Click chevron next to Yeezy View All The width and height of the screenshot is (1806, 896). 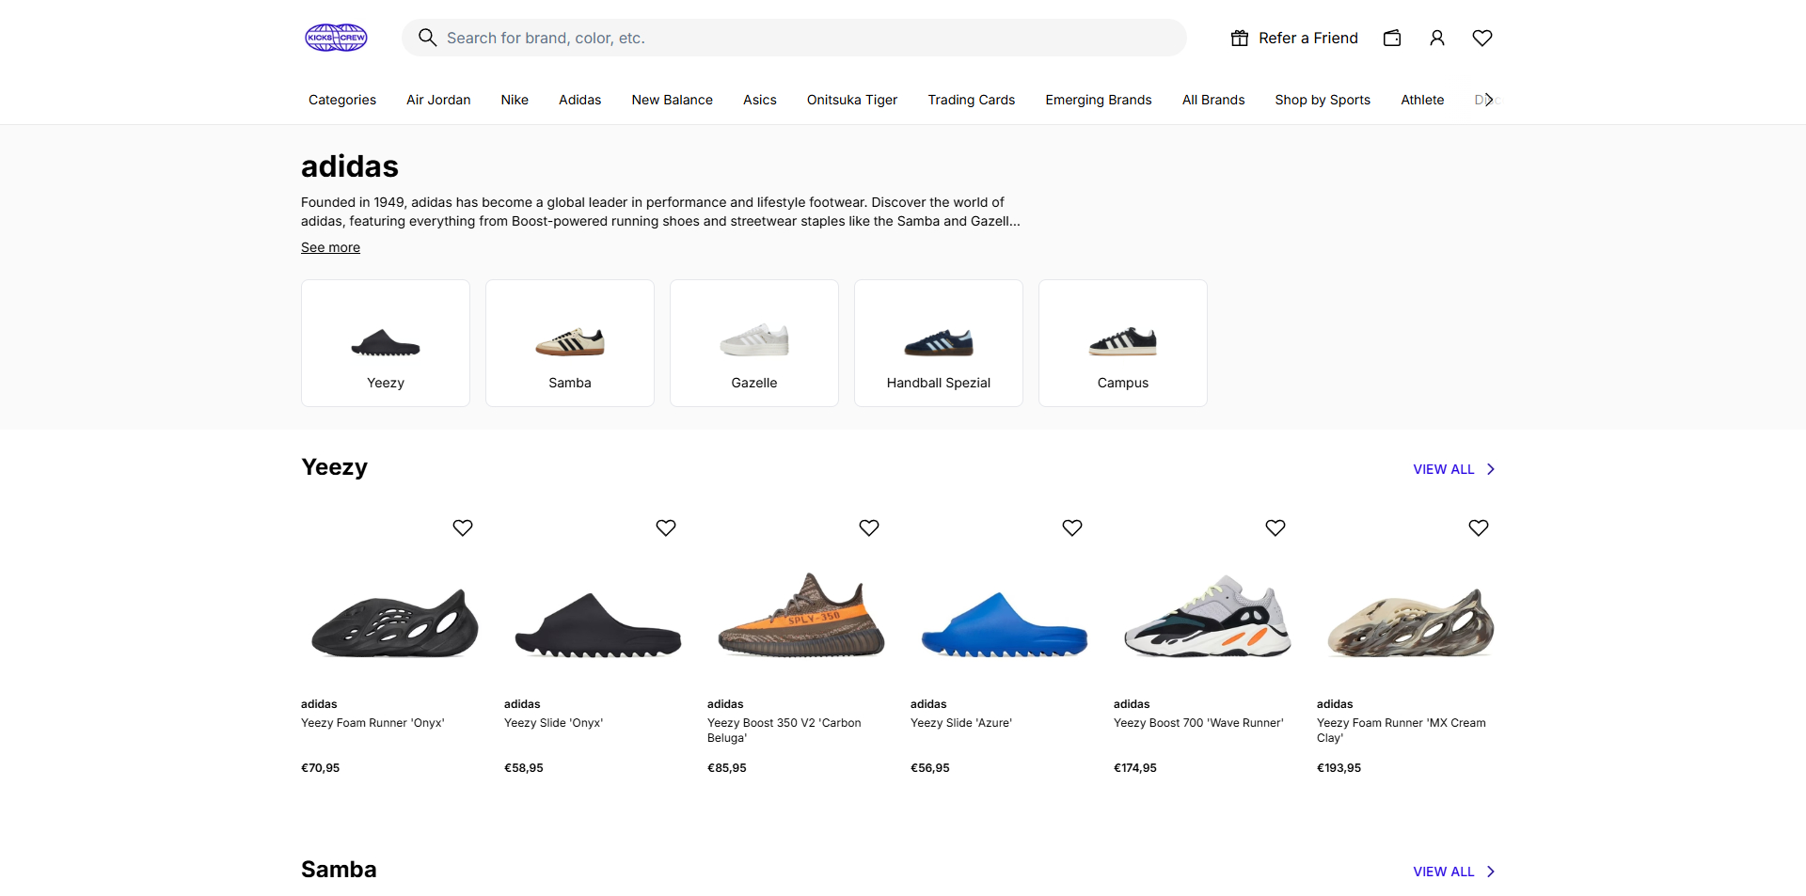1491,469
